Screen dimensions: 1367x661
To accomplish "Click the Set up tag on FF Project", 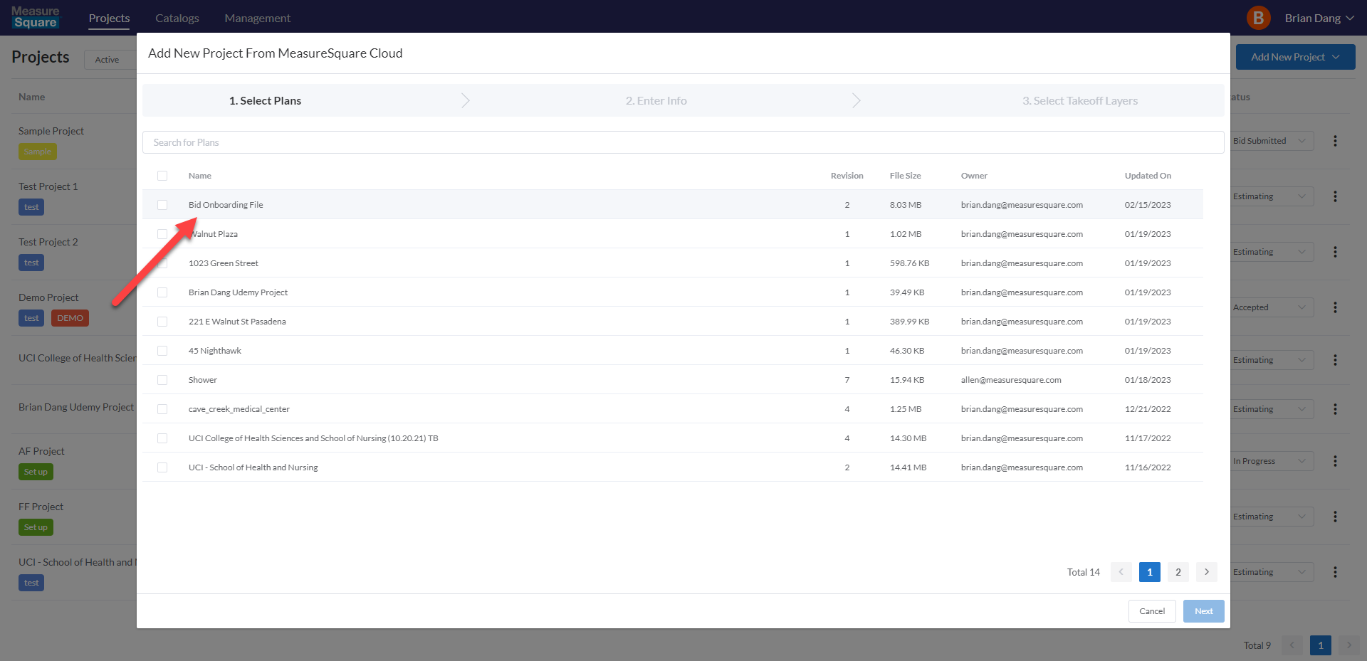I will coord(36,527).
